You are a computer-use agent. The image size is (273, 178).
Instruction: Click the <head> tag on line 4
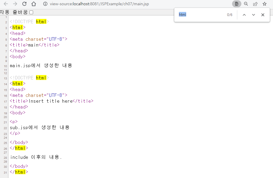(x=18, y=33)
